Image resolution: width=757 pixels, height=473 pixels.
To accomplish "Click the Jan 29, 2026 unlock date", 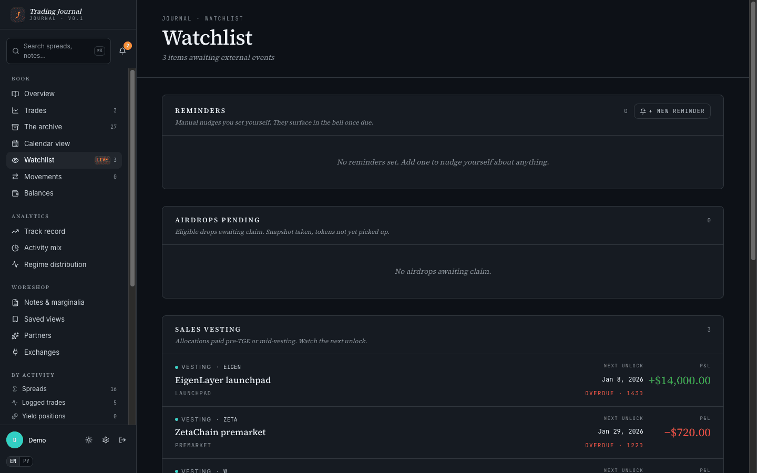I will 621,431.
